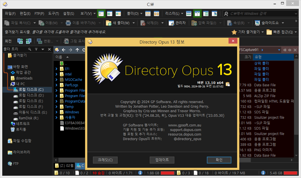Viewport: 301px width, 178px height.
Task: Click the 10 숨김 status bar entry
Action: coord(98,173)
